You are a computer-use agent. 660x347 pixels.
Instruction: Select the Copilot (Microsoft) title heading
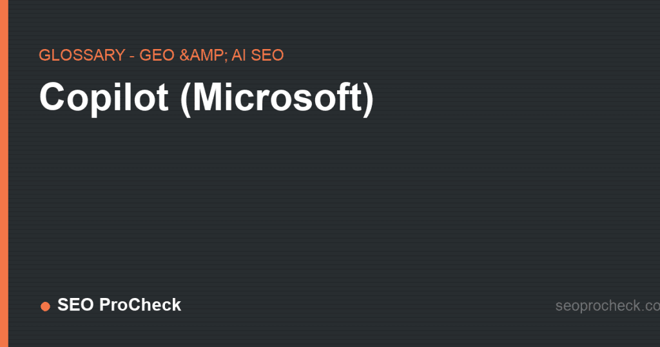[x=206, y=97]
